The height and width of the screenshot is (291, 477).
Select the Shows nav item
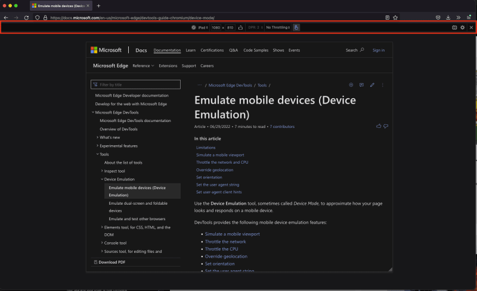[x=278, y=51]
